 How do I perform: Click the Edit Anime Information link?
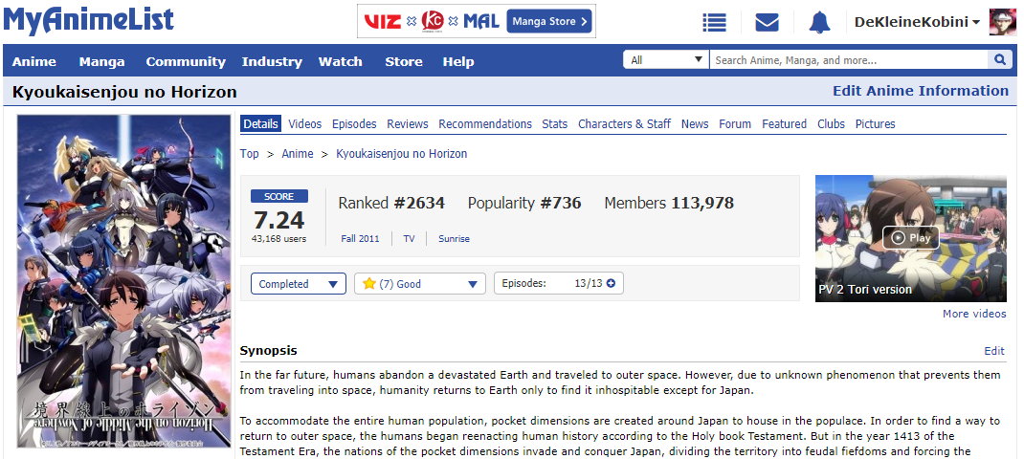click(x=920, y=91)
